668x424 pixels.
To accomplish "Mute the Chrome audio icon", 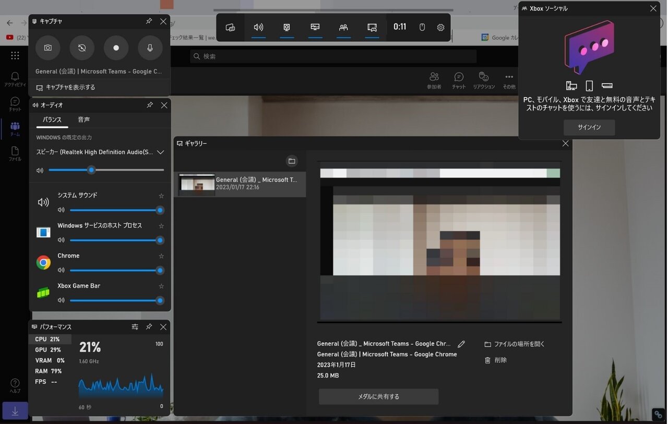I will pos(61,271).
